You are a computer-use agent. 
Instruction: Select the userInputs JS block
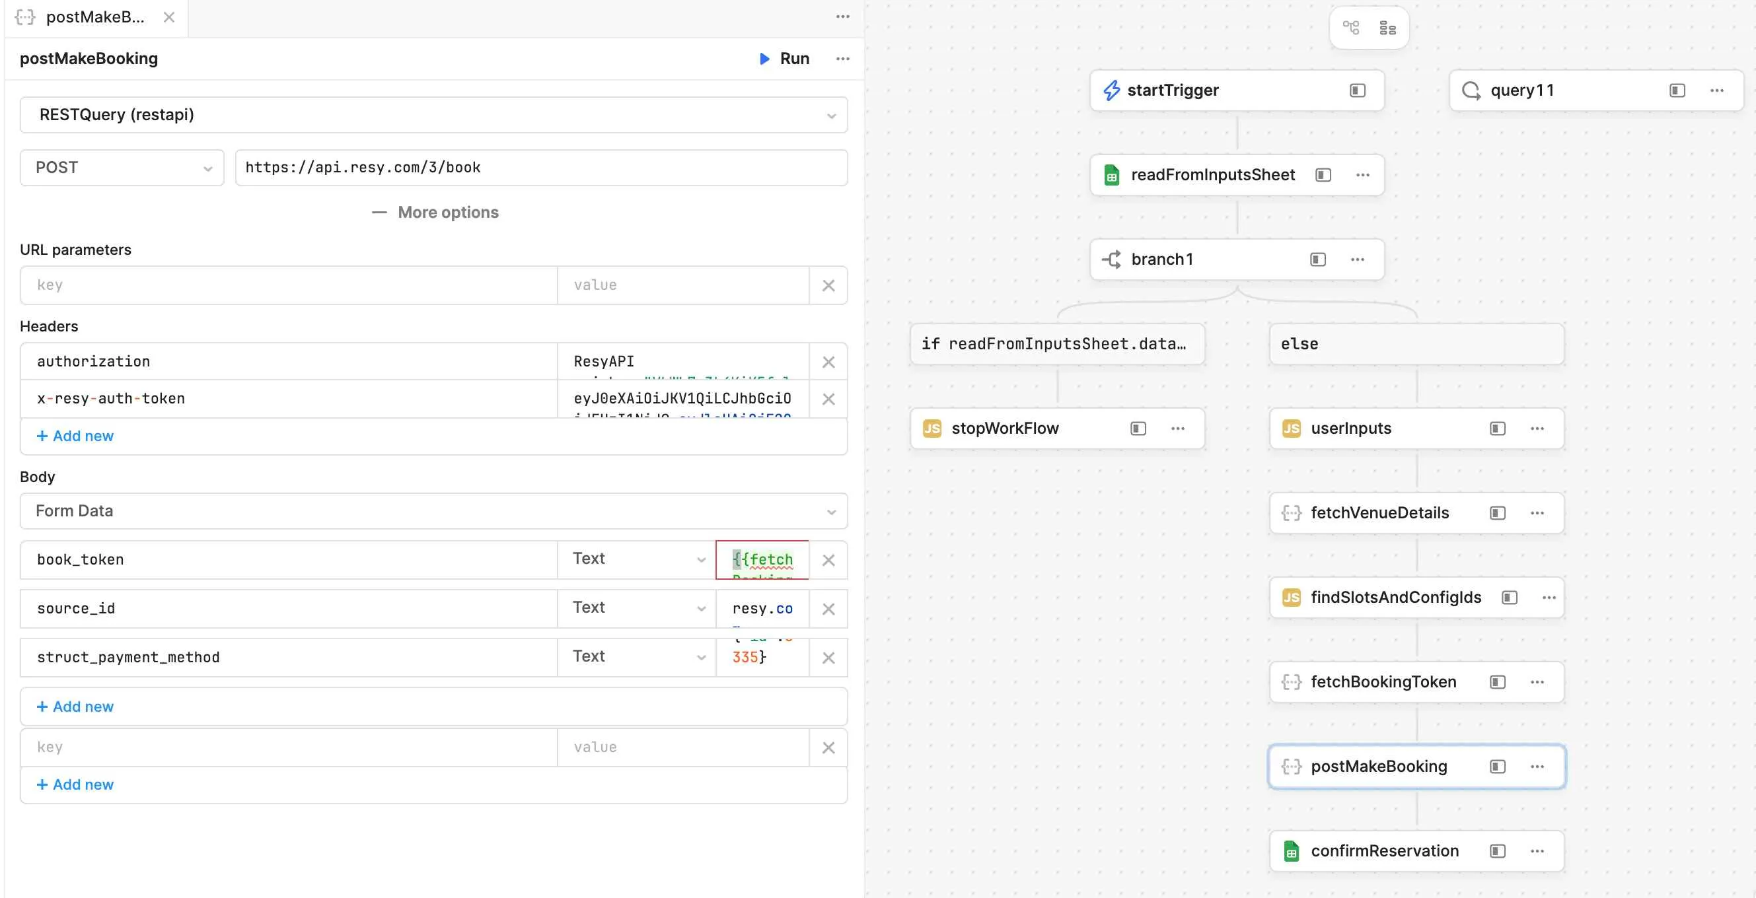click(1416, 428)
